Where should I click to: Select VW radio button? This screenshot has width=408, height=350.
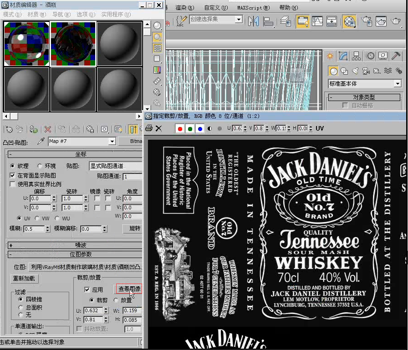point(37,218)
